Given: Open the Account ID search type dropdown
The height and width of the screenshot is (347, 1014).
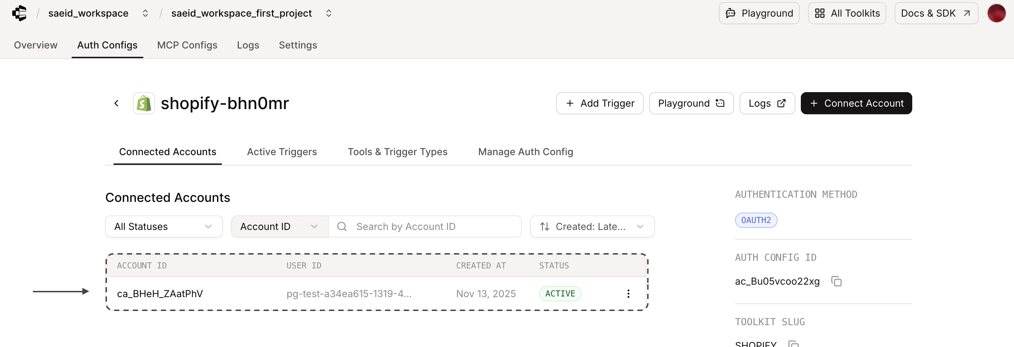Looking at the screenshot, I should pos(279,226).
